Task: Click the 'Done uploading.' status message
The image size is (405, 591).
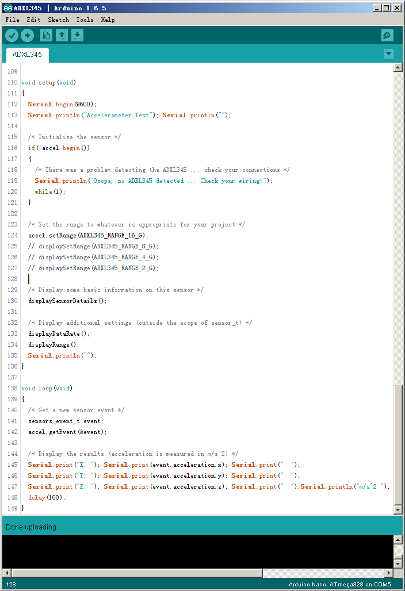Action: click(32, 527)
